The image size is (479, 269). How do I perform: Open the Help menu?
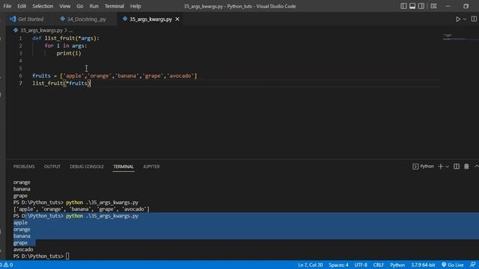point(135,6)
